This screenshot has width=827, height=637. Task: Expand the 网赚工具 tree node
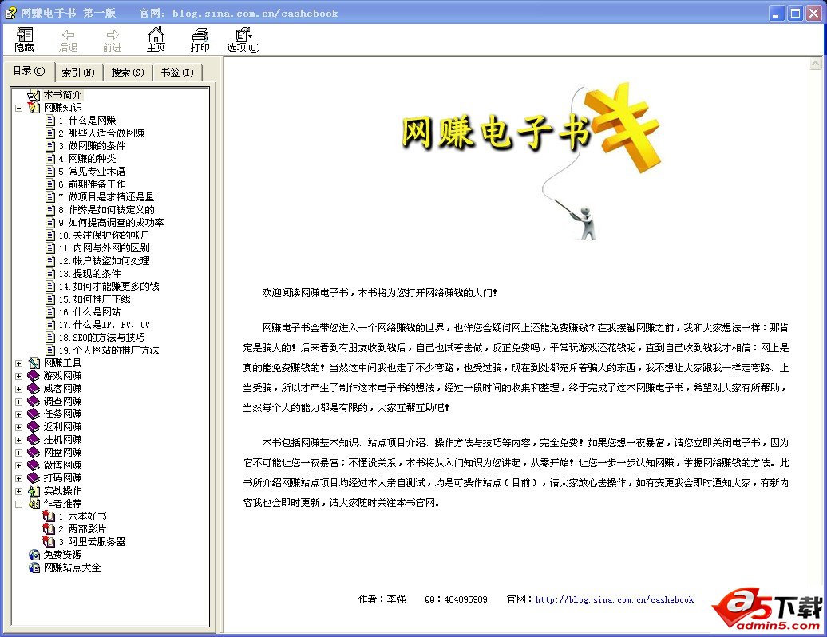point(18,362)
